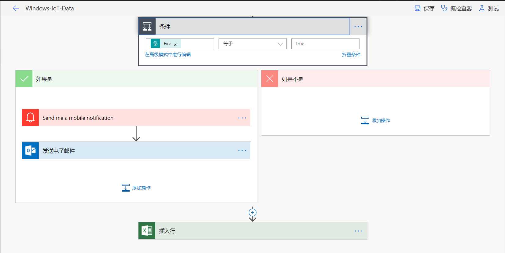Click the Windows-IoT-Data flow title
505x253 pixels.
[50, 9]
